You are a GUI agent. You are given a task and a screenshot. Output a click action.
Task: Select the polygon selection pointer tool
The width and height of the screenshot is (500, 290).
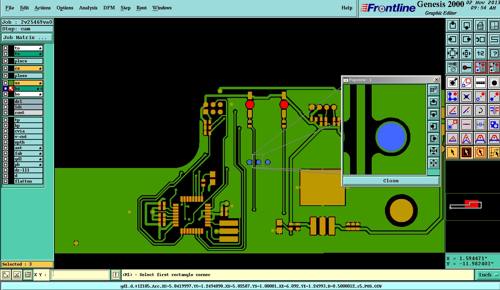click(480, 152)
